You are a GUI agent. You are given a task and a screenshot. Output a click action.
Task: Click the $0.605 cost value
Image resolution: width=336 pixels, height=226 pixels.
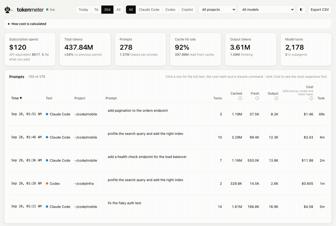(x=307, y=184)
